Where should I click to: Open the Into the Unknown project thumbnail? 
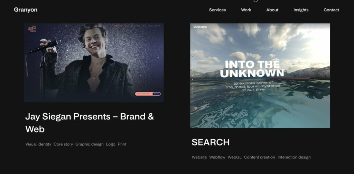pyautogui.click(x=260, y=76)
